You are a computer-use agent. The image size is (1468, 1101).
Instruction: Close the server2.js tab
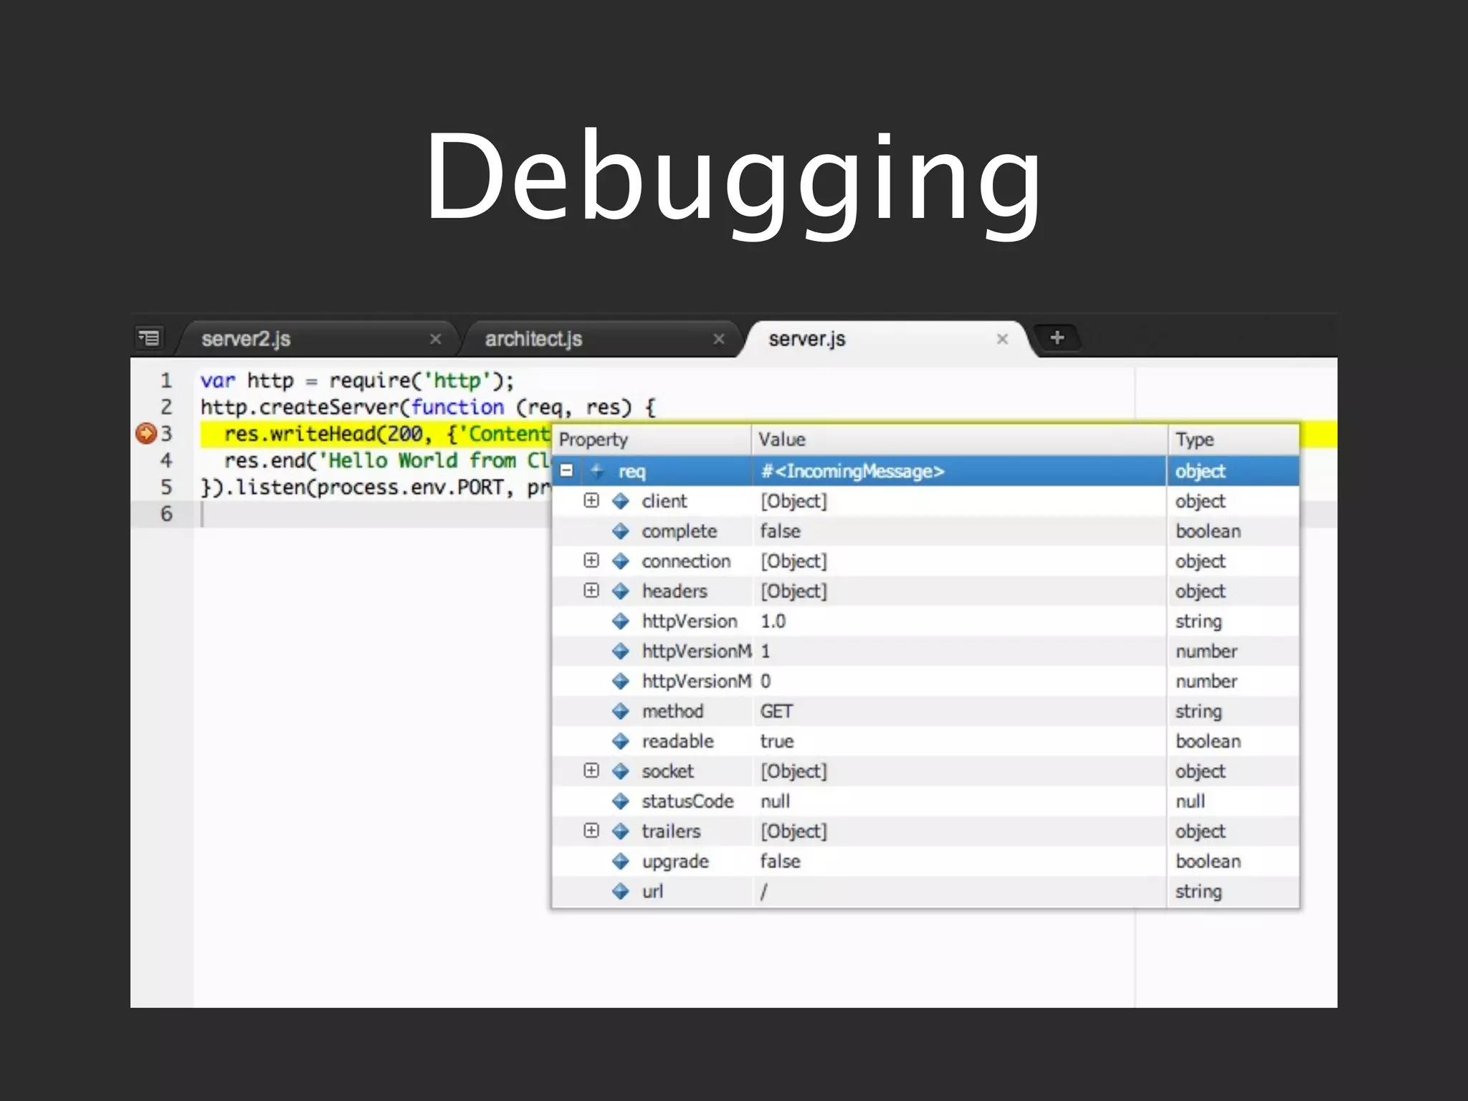(435, 339)
